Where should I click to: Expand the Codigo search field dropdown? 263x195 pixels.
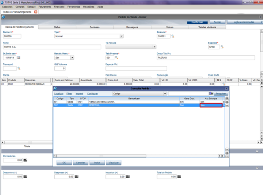tap(165, 94)
